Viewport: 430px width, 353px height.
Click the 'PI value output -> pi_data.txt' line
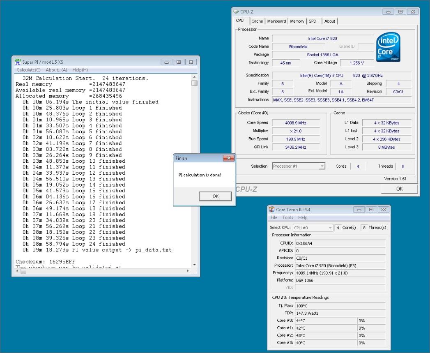(97, 250)
